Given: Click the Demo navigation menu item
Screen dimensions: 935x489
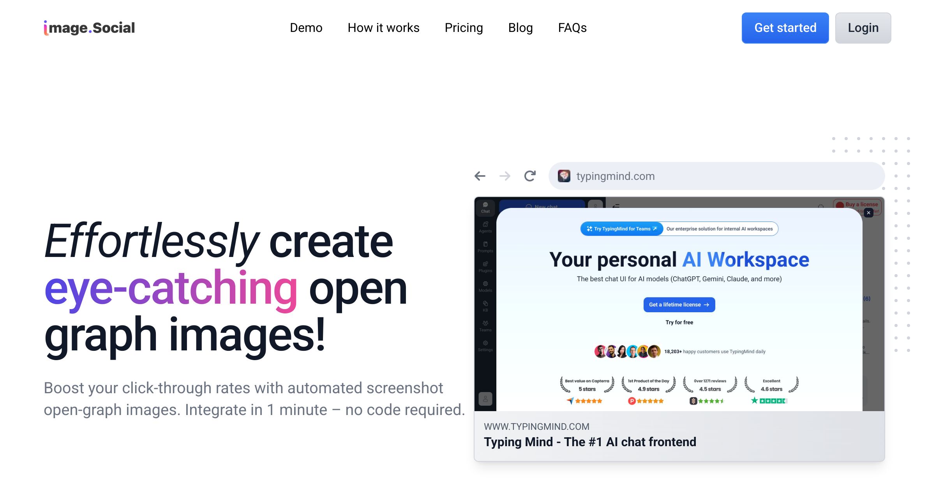Looking at the screenshot, I should click(305, 28).
